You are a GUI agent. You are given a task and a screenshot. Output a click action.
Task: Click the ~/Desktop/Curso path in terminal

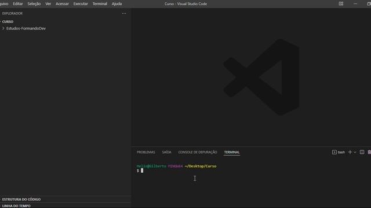pyautogui.click(x=201, y=166)
